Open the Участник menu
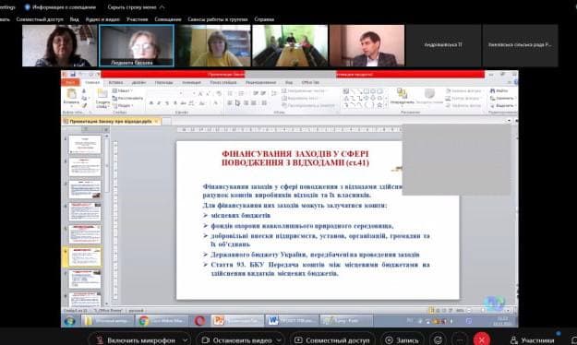 pyautogui.click(x=137, y=19)
